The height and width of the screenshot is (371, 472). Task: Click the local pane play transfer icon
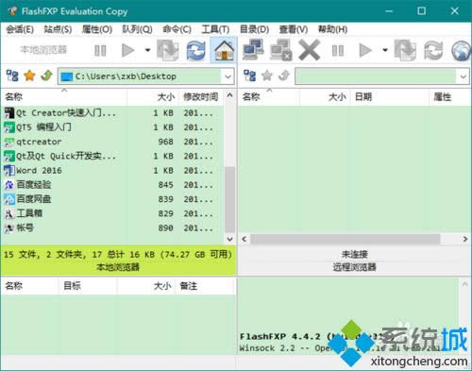128,50
